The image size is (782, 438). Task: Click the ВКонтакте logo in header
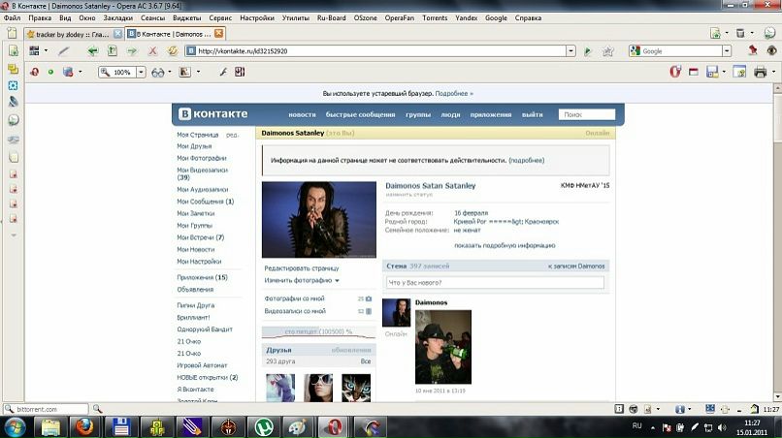pos(212,114)
